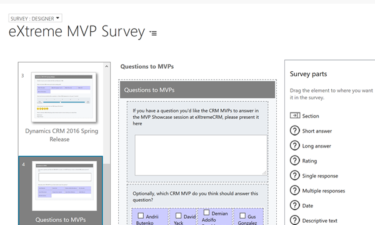Click the Date label in Survey parts
This screenshot has width=375, height=225.
307,206
